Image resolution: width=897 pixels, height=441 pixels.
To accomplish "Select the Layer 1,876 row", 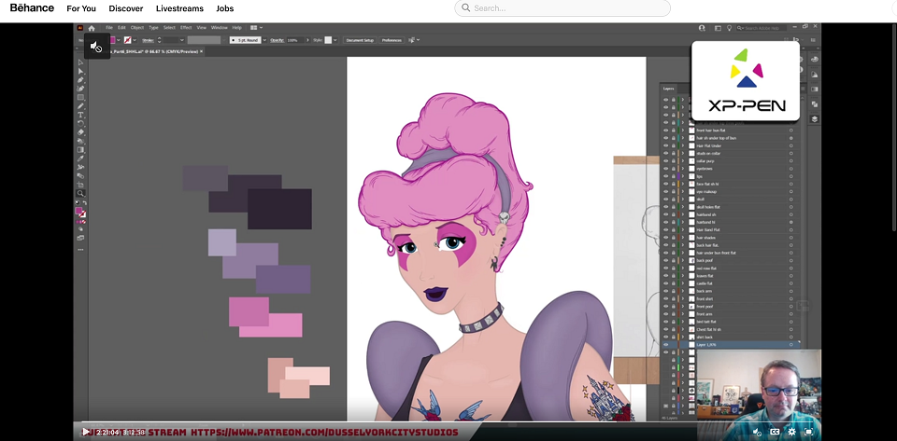I will click(730, 345).
